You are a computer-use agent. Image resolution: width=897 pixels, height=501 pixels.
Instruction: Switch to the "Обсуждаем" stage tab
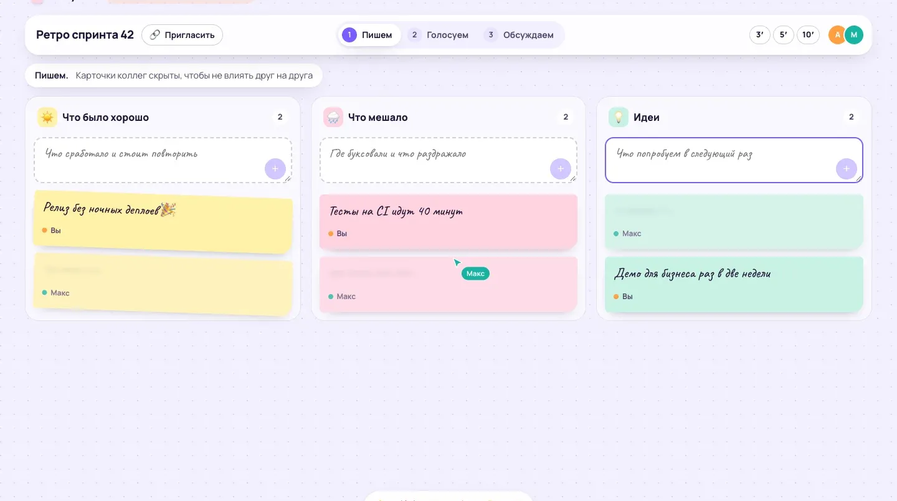point(520,35)
